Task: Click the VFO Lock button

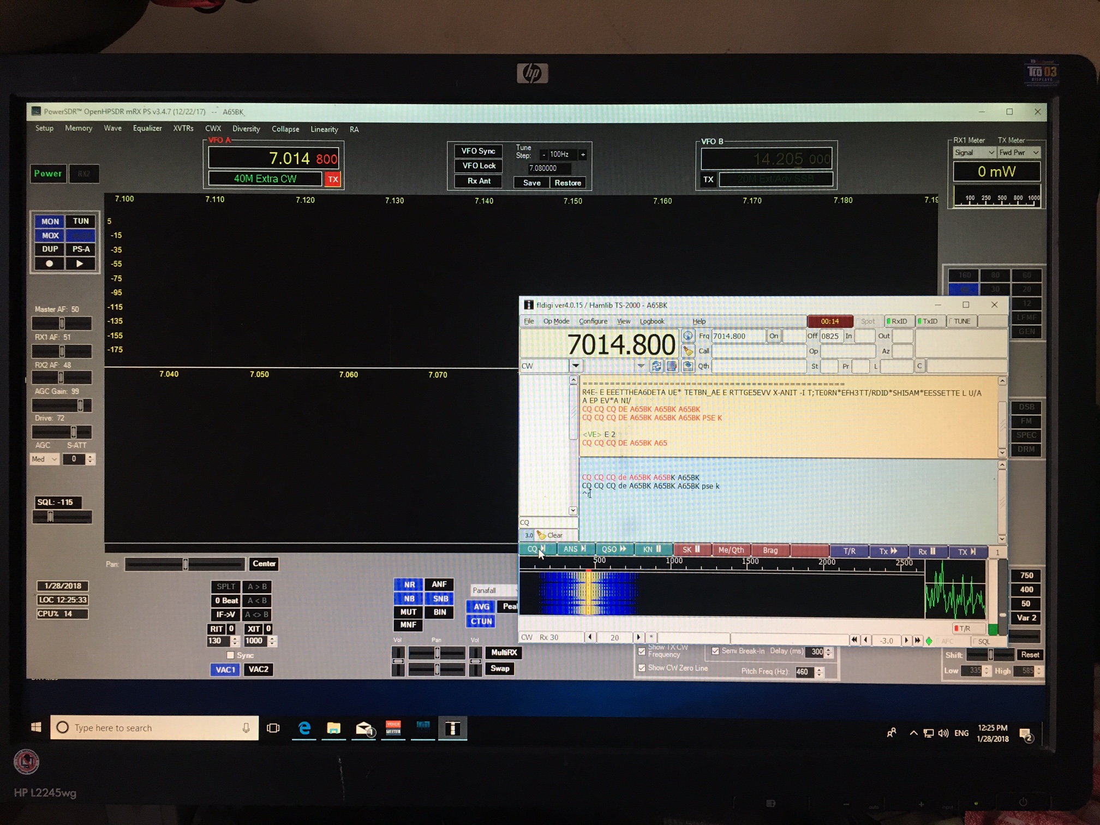Action: click(x=479, y=166)
